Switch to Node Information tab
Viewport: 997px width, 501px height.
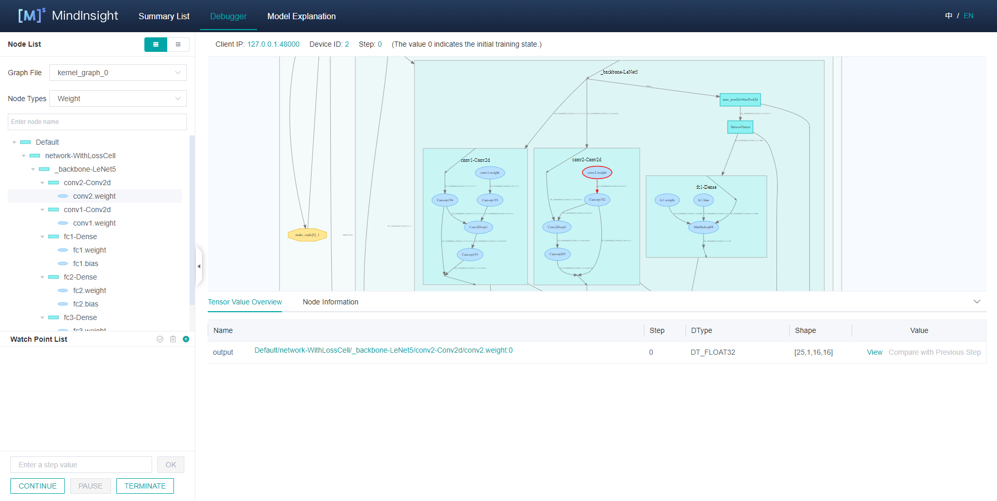click(x=330, y=302)
